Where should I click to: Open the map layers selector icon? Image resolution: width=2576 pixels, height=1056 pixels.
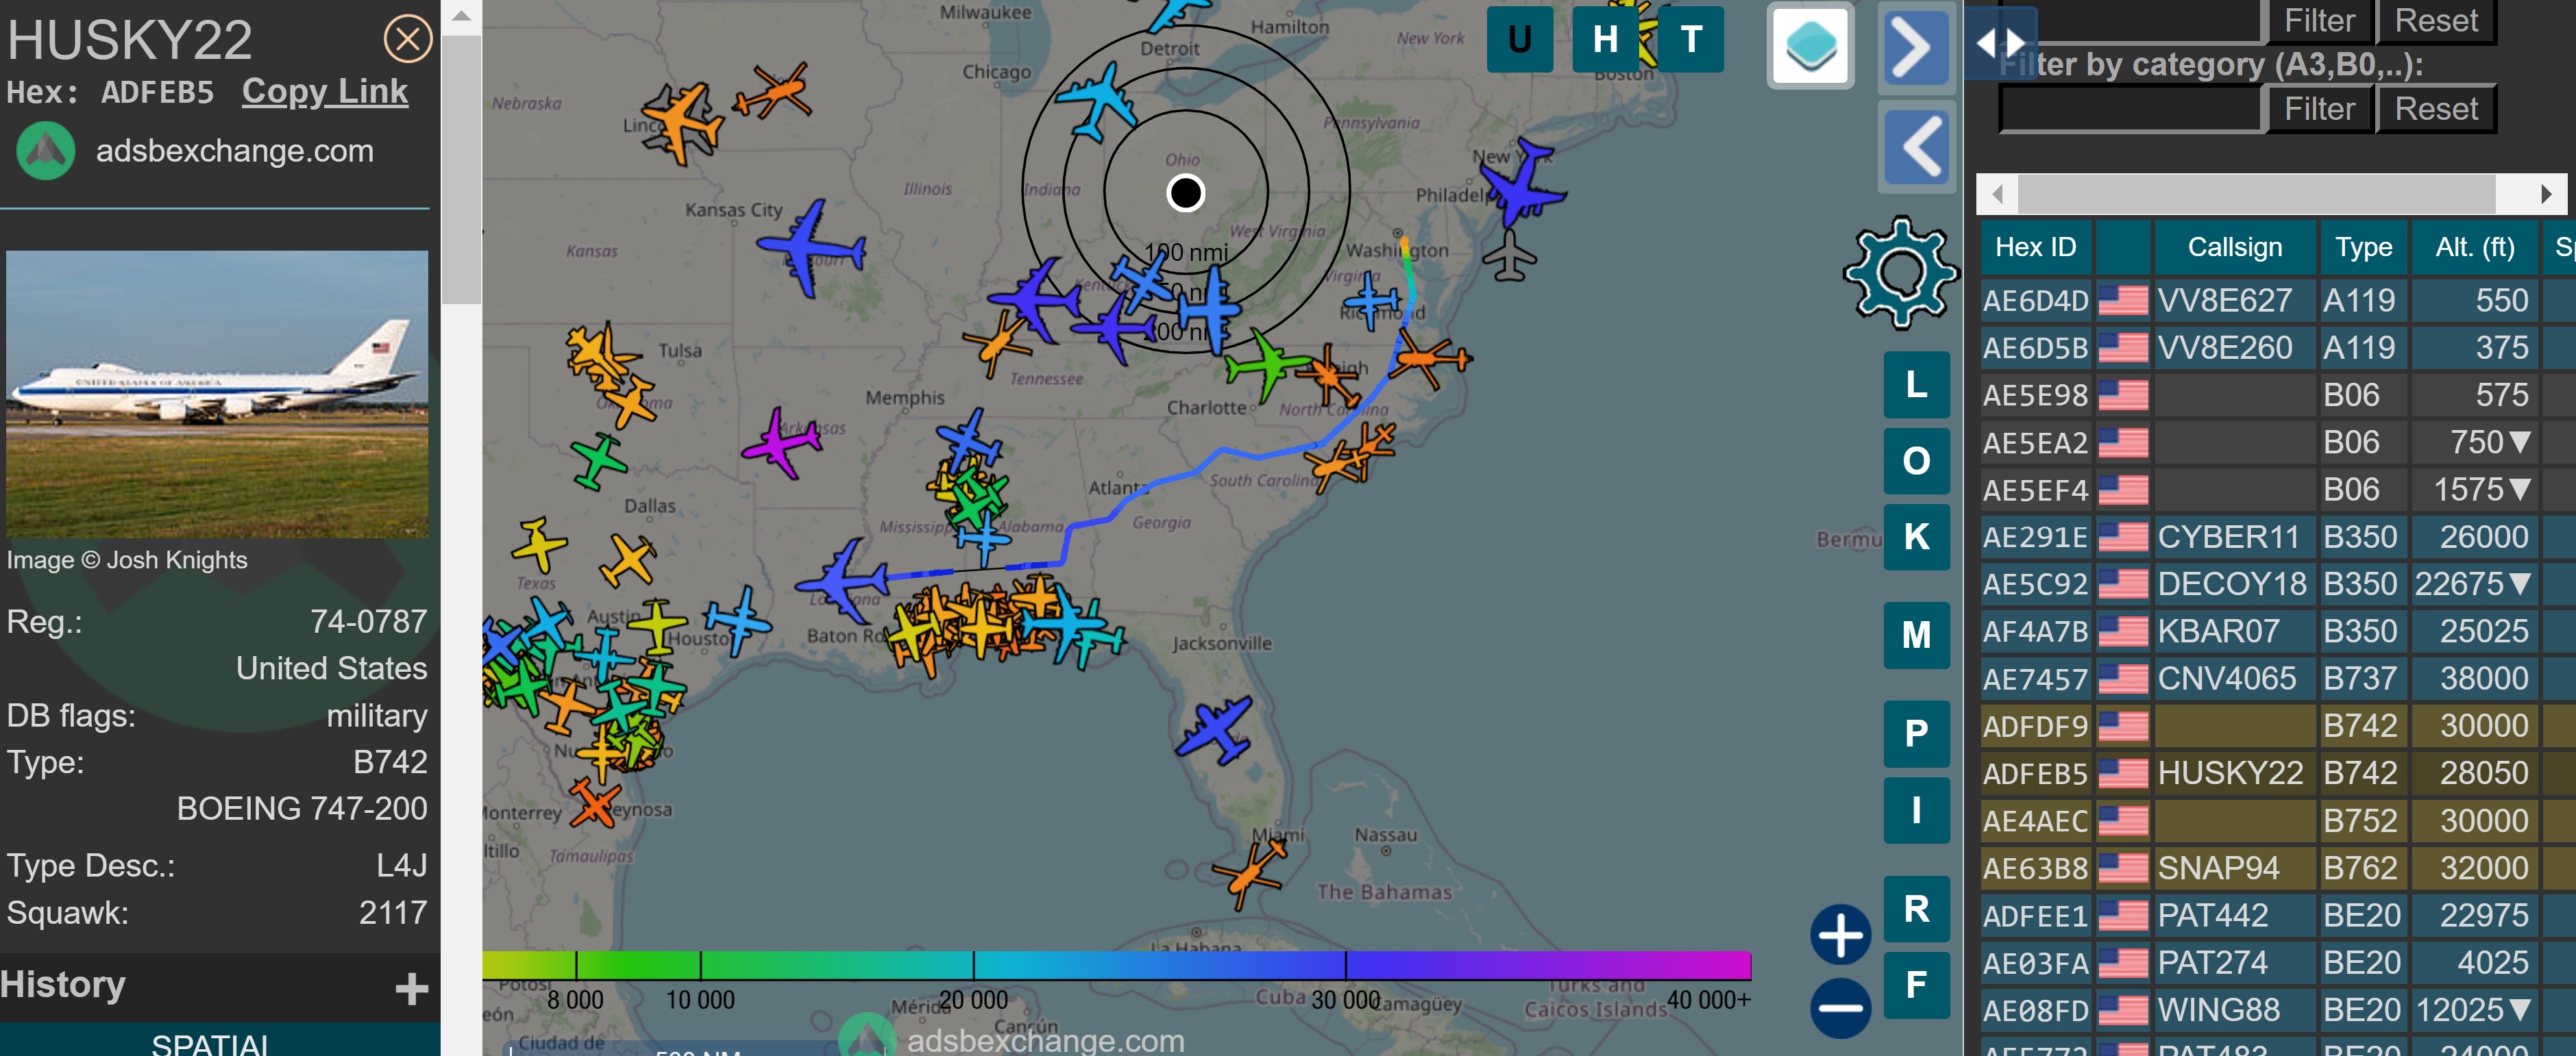pyautogui.click(x=1810, y=46)
